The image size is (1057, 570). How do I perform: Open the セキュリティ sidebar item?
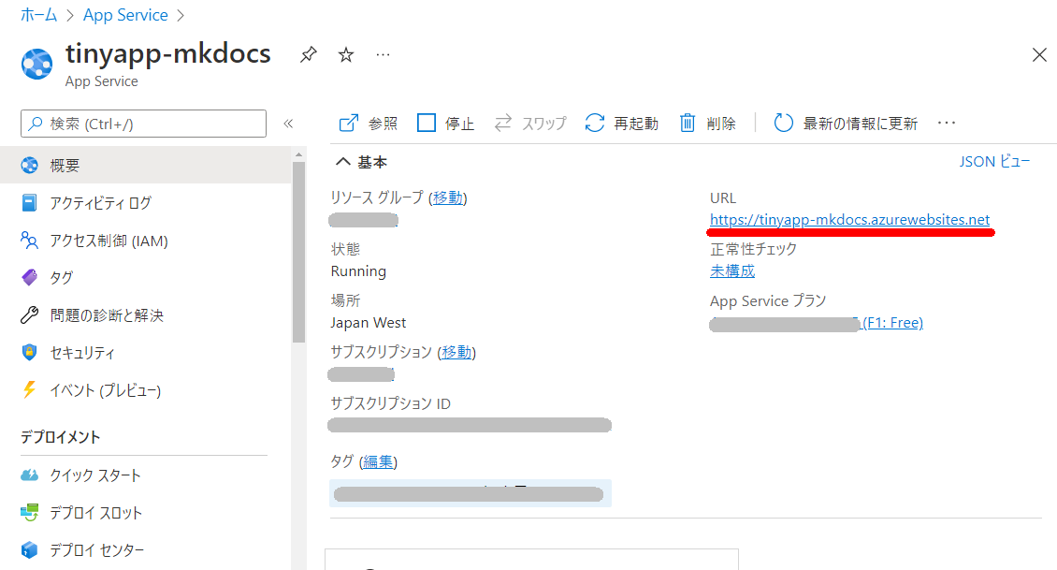(82, 353)
